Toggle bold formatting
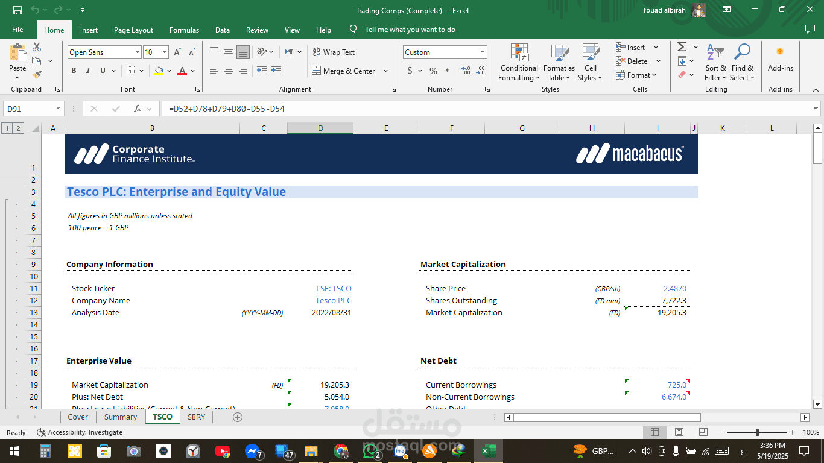Image resolution: width=824 pixels, height=463 pixels. [74, 71]
